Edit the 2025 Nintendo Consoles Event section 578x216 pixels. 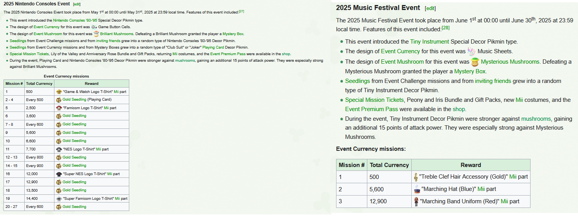pyautogui.click(x=77, y=4)
